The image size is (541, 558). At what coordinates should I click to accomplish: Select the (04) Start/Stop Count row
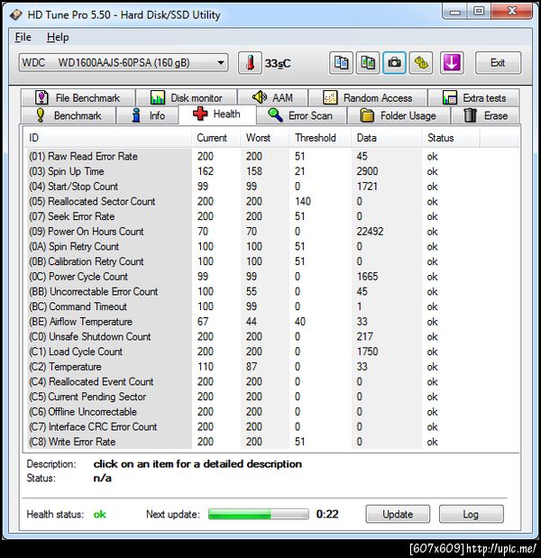tap(272, 186)
